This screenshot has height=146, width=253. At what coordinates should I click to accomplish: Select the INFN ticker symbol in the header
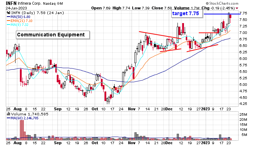pyautogui.click(x=11, y=3)
